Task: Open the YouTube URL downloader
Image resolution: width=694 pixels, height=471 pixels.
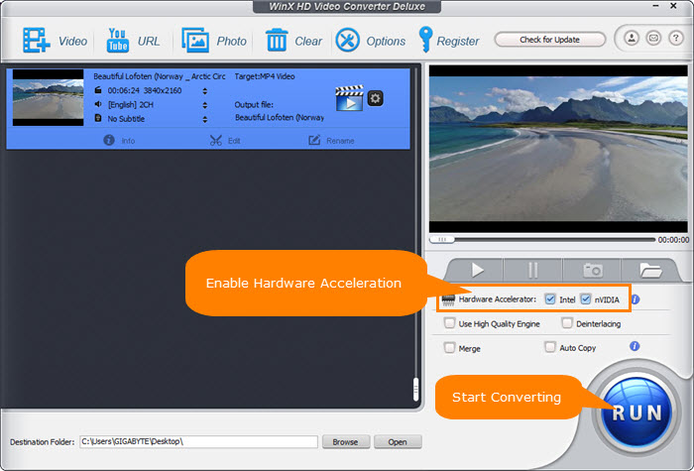Action: (x=117, y=41)
